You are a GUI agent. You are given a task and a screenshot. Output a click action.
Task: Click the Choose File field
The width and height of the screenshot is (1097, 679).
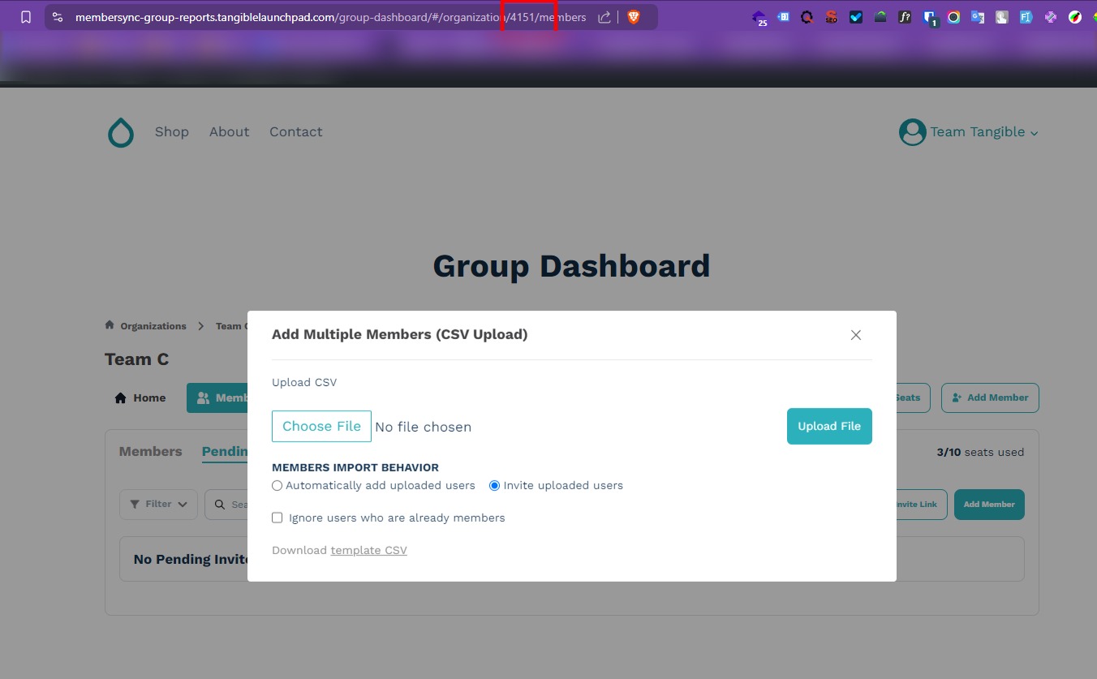321,425
